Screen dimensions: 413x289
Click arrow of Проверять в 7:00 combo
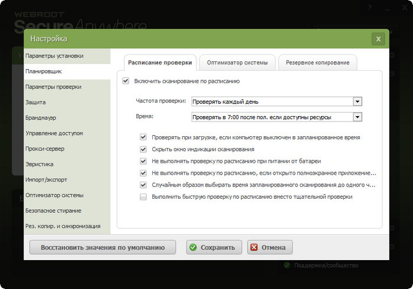[358, 117]
